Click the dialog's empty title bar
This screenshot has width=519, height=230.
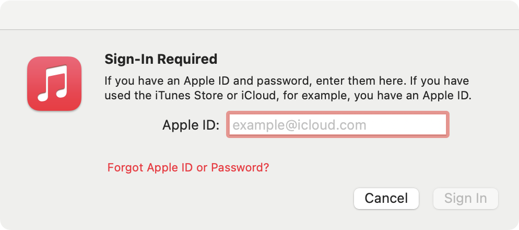pos(259,15)
